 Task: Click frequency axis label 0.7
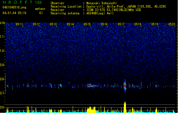point(3,93)
